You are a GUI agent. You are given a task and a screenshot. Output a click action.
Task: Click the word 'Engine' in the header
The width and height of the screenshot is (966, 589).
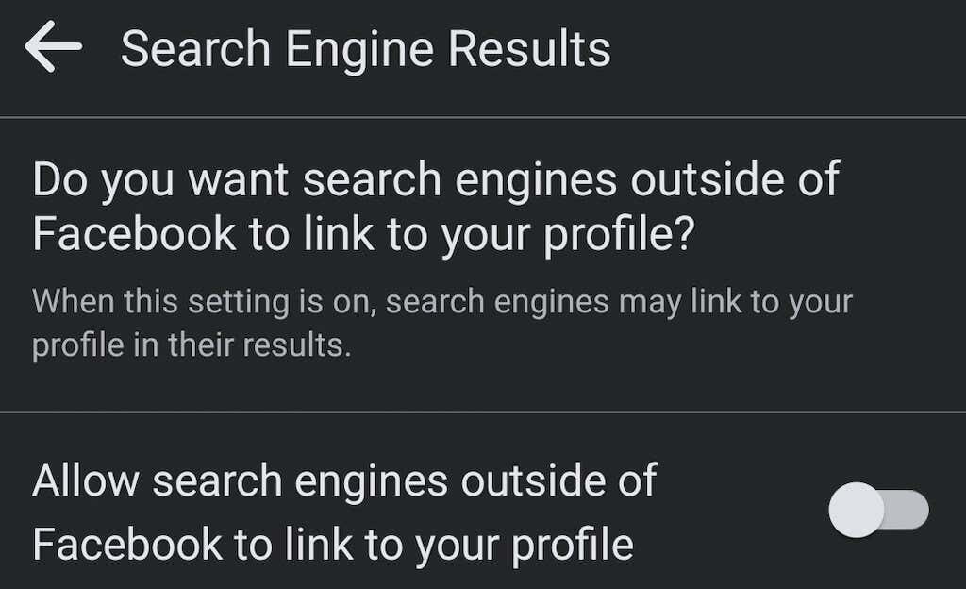356,48
